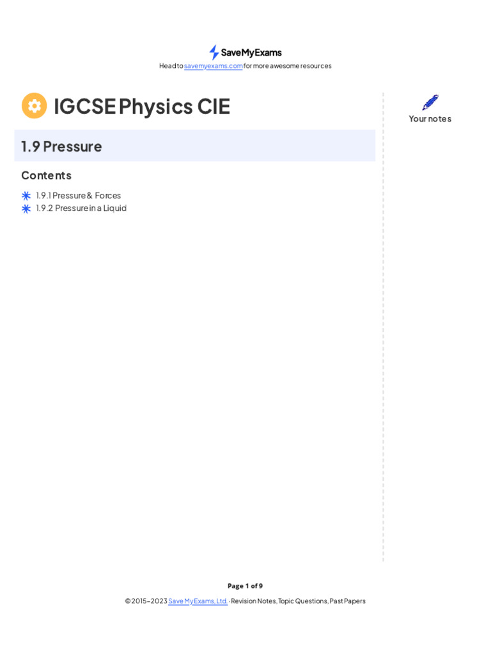The width and height of the screenshot is (491, 655).
Task: Click the blue pen notes icon
Action: (430, 102)
